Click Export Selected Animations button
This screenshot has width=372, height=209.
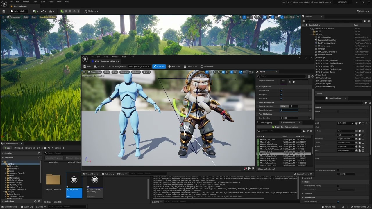coord(285,127)
